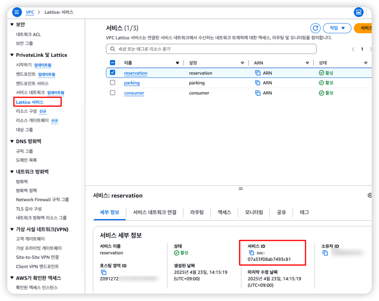379x301 pixels.
Task: Open 시작하기 in sidebar
Action: (24, 65)
